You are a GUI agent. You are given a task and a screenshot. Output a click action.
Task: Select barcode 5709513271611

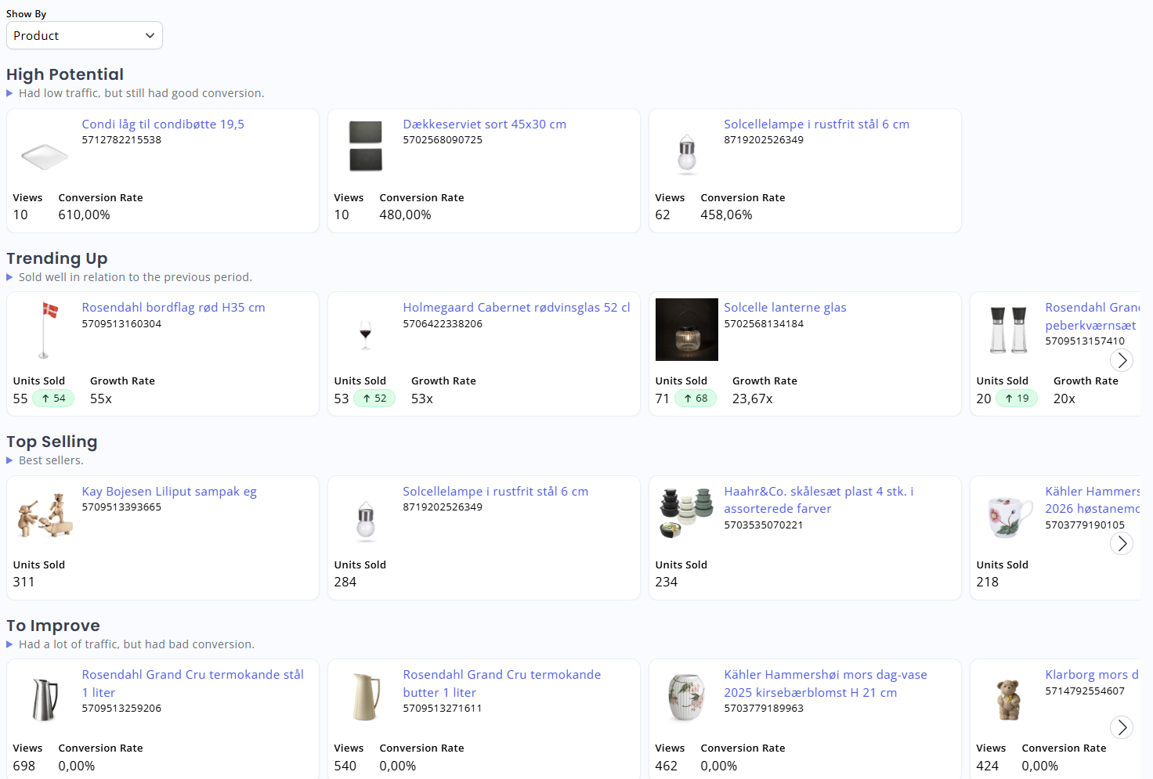[x=443, y=709]
